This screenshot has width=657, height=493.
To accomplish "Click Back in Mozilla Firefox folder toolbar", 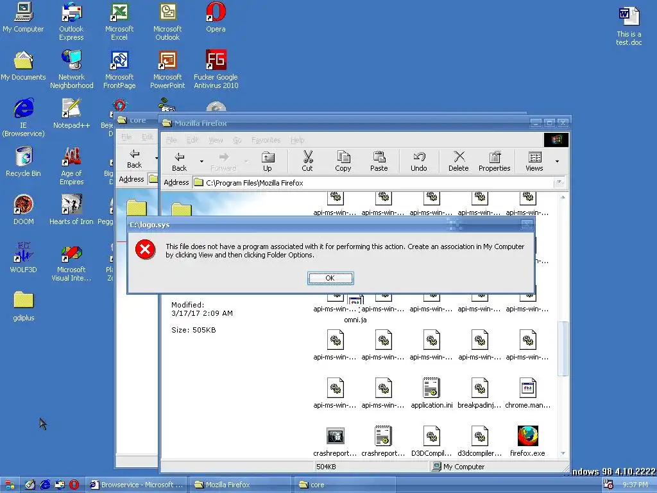I will pos(180,161).
